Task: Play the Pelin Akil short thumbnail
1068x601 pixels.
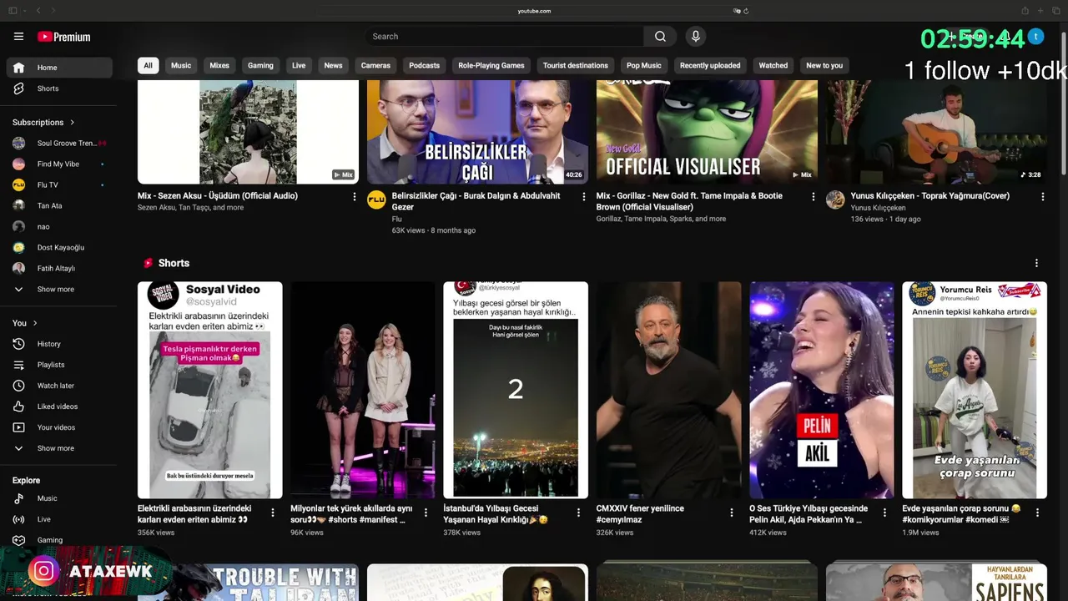Action: [x=821, y=390]
